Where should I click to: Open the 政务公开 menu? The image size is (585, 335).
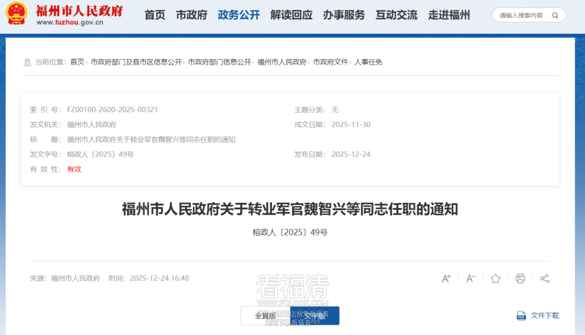(238, 15)
